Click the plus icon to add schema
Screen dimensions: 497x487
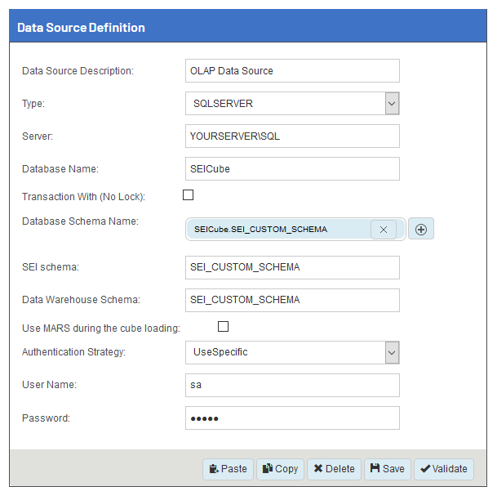click(x=421, y=230)
